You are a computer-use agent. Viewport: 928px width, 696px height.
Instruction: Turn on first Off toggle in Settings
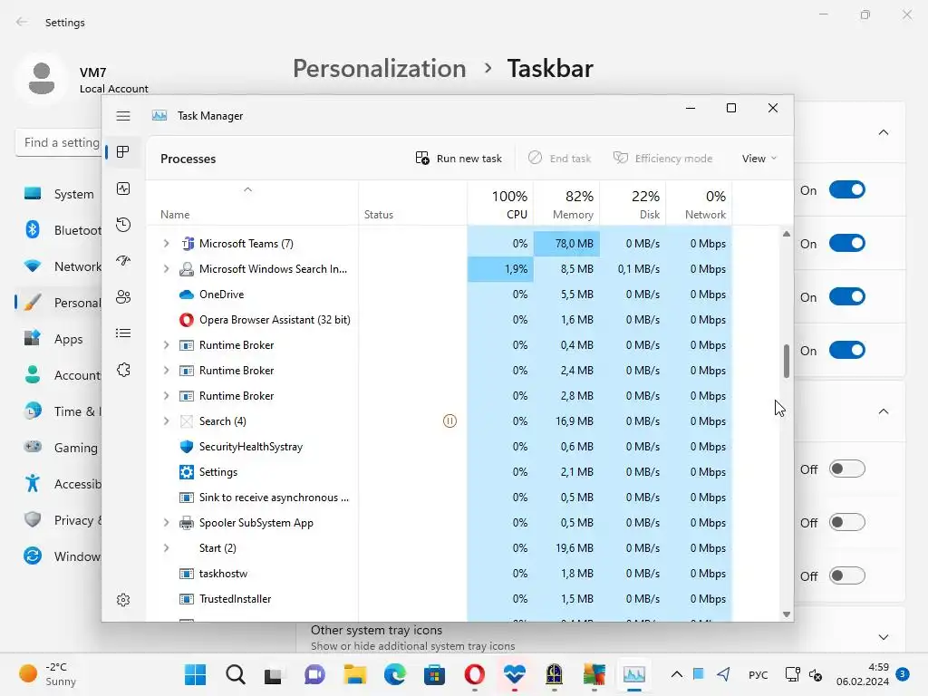[847, 469]
